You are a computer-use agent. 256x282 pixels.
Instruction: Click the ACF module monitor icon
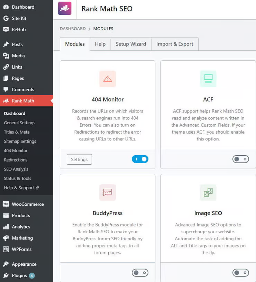[x=208, y=79]
